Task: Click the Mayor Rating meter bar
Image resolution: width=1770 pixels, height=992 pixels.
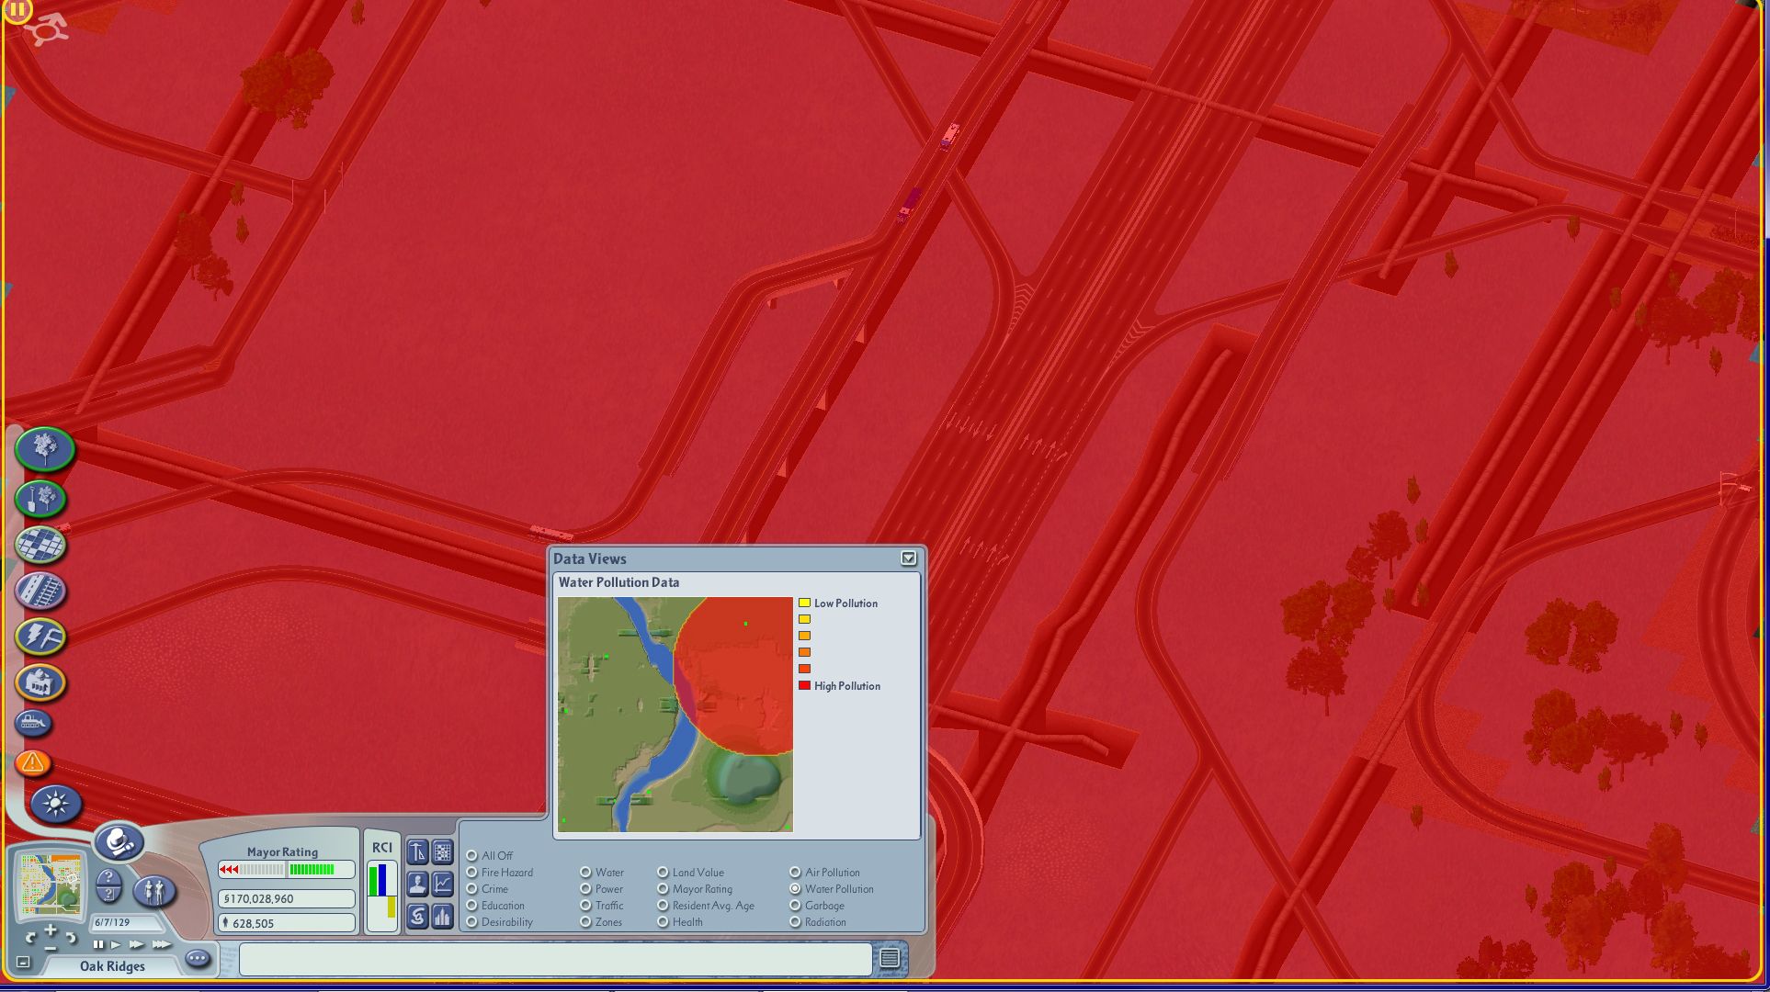Action: point(286,869)
